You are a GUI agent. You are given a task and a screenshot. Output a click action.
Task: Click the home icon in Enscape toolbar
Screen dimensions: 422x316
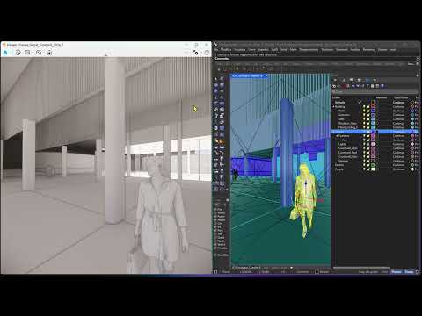[x=5, y=53]
